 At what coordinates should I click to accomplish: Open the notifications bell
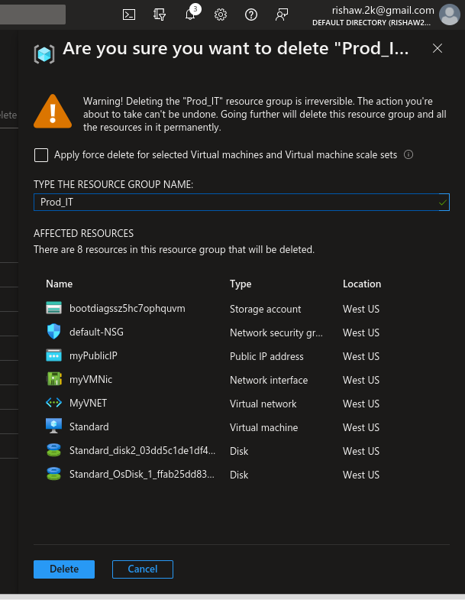click(190, 15)
